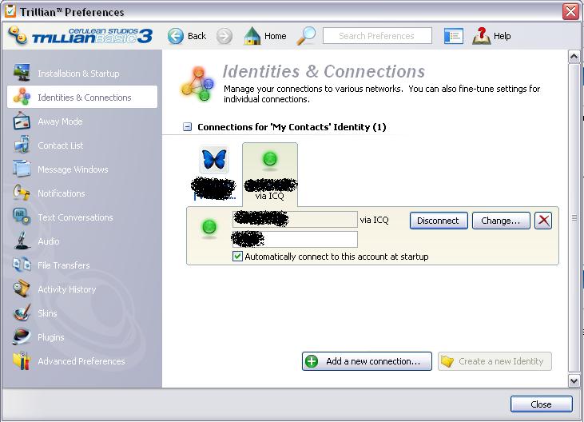Click the Text Conversations bubble icon

(22, 217)
